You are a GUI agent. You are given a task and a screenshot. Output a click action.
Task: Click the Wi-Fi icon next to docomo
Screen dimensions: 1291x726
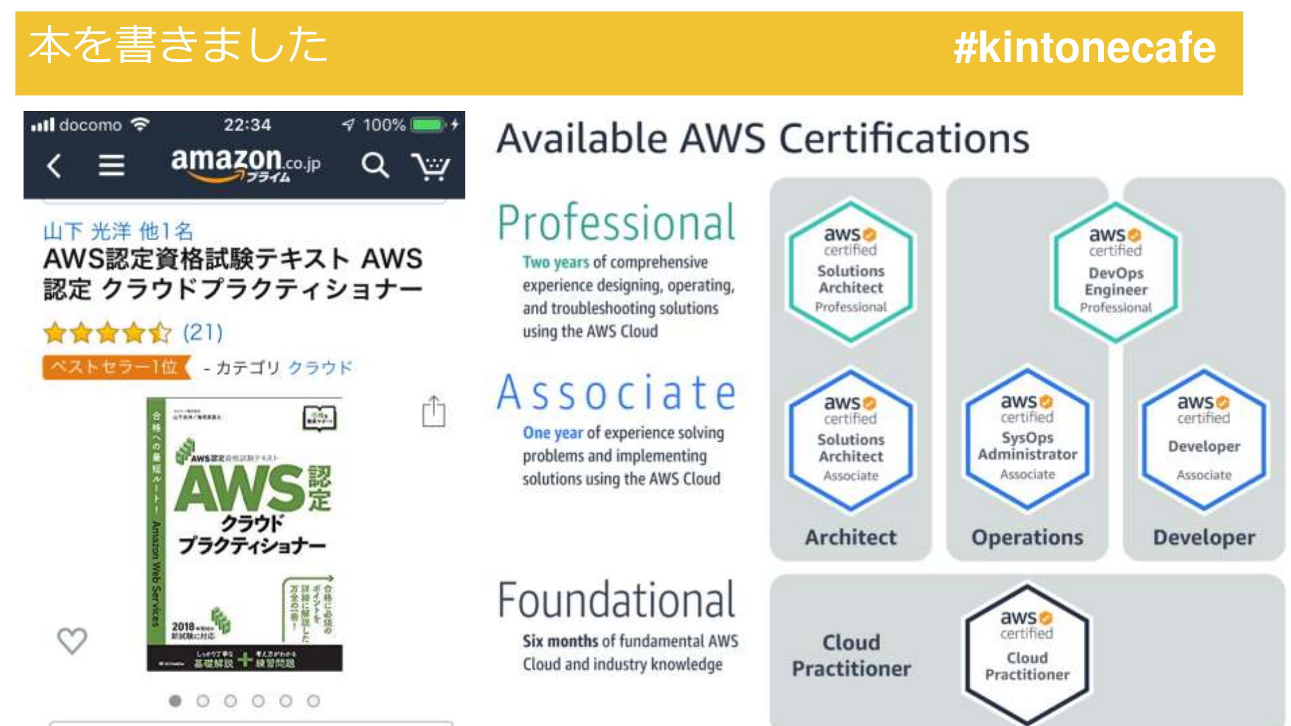(x=140, y=124)
